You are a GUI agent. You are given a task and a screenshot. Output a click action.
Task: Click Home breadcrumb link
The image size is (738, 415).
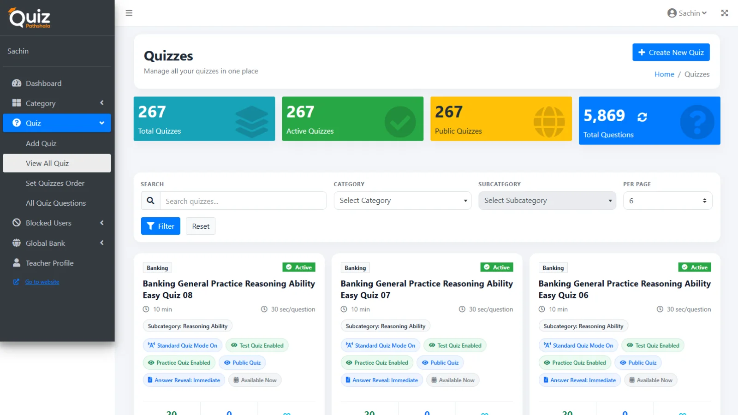click(x=664, y=74)
